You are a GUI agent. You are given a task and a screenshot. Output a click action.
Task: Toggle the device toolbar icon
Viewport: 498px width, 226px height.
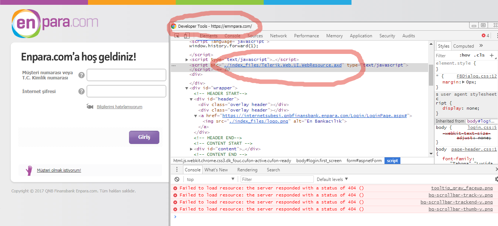click(x=187, y=36)
